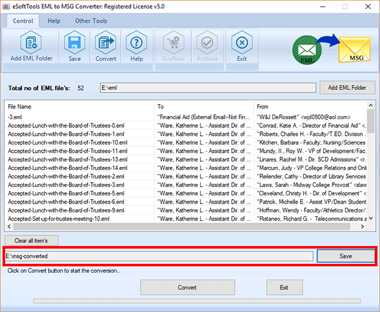Click the Kitchen, Barbara sender cell
Screen dimensions: 380x312
[x=312, y=143]
